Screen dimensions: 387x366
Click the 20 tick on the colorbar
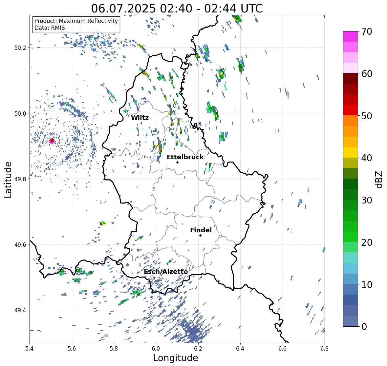coord(366,242)
